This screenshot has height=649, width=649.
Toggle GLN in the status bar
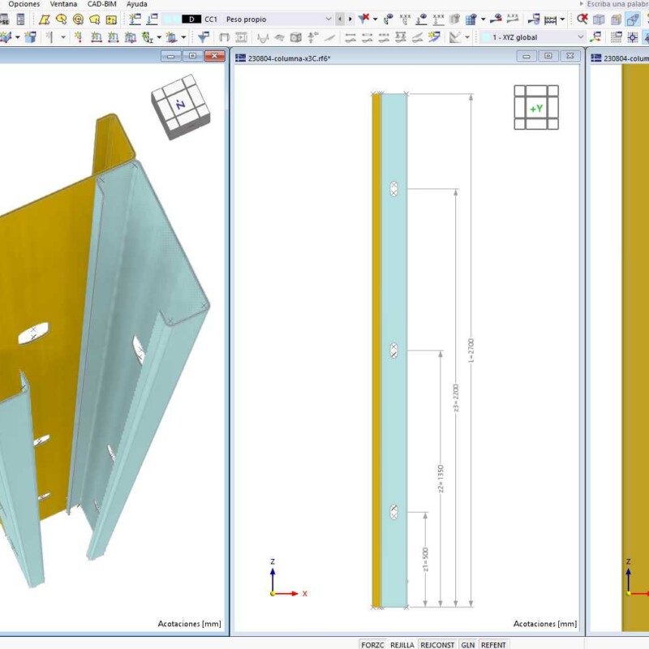468,645
